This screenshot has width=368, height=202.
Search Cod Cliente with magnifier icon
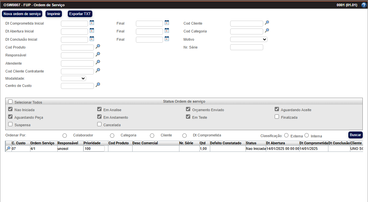[x=267, y=23]
